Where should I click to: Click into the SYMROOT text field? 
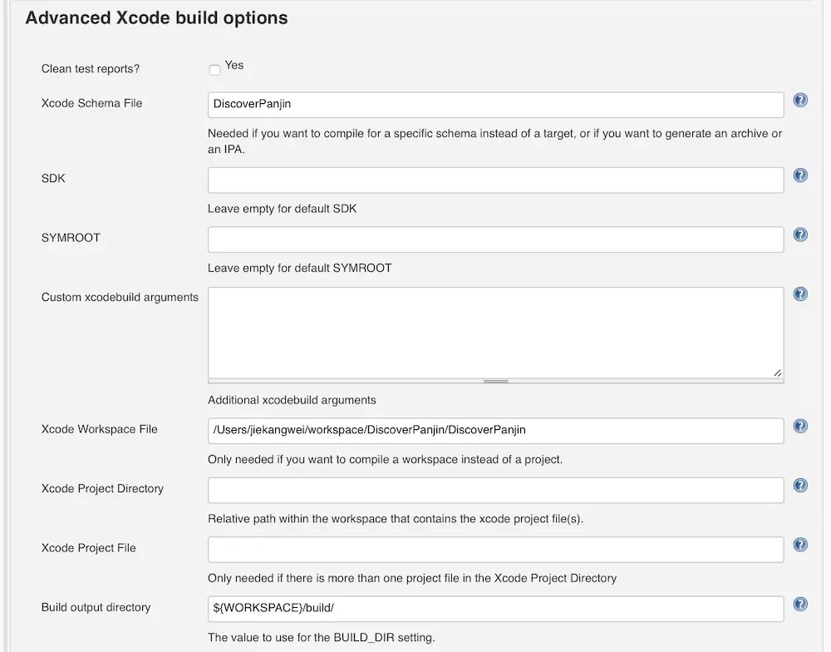tap(495, 240)
